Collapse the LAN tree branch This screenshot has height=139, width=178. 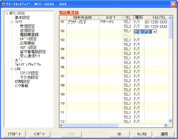[x=12, y=69]
